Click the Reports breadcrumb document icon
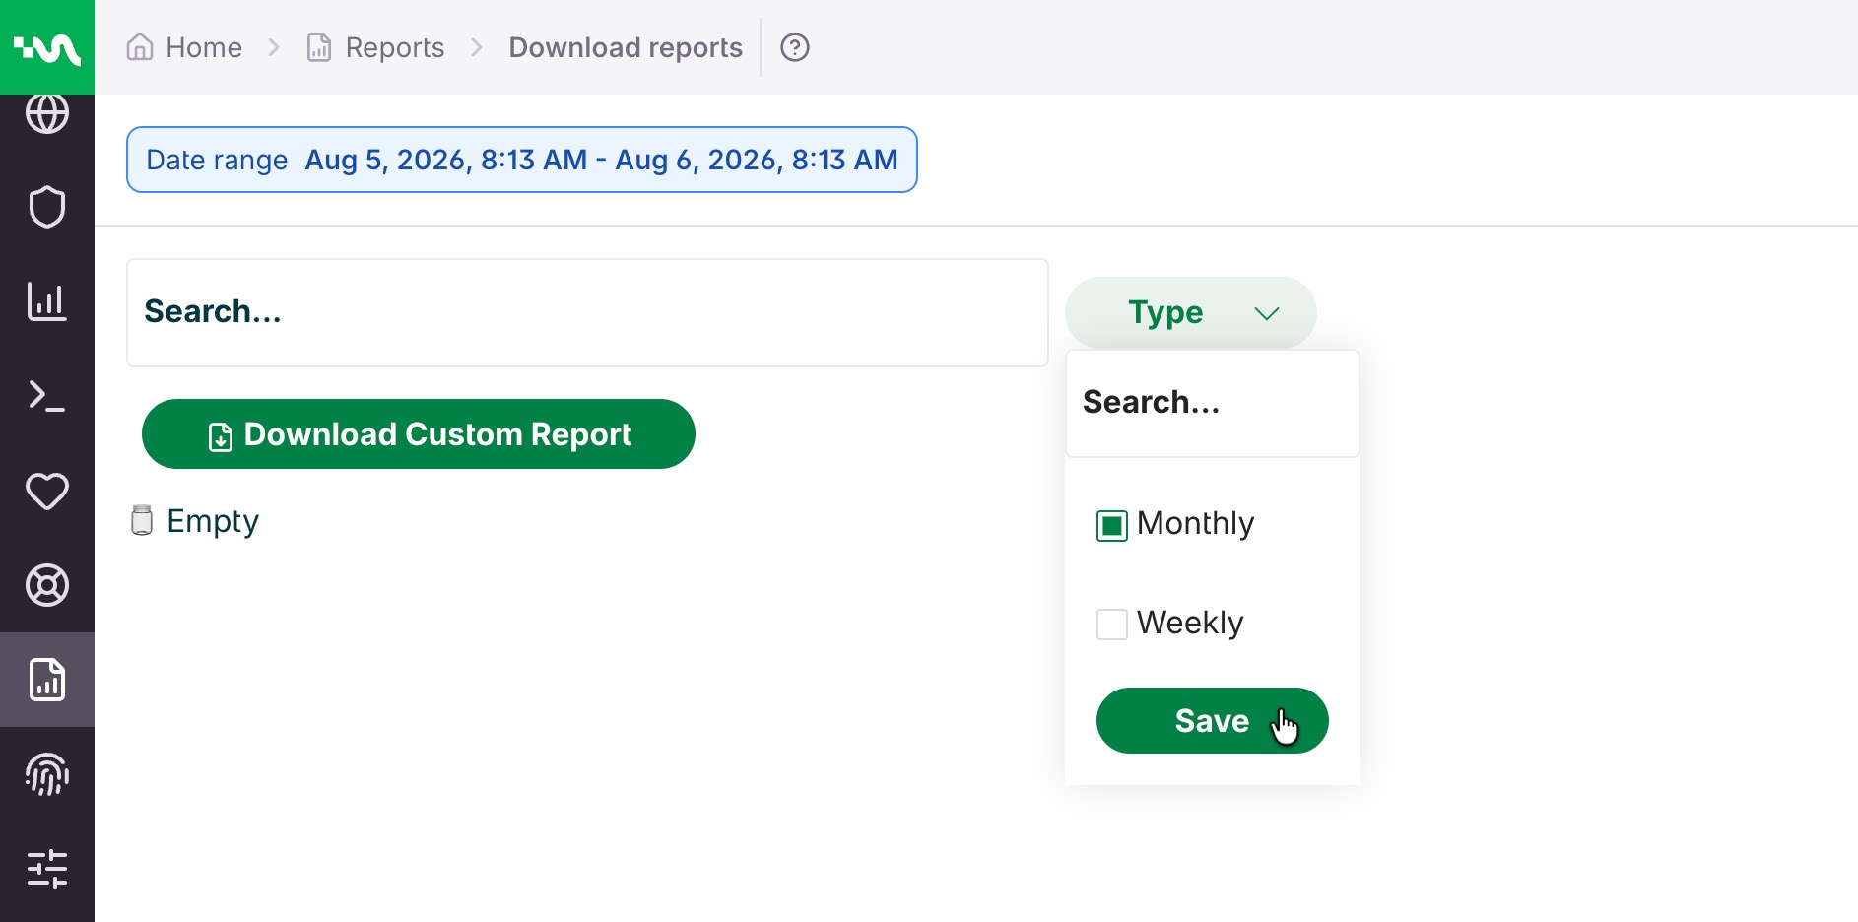The width and height of the screenshot is (1858, 922). (319, 47)
